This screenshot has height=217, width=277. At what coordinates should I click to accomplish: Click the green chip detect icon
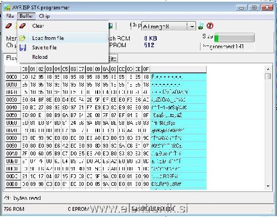click(201, 26)
